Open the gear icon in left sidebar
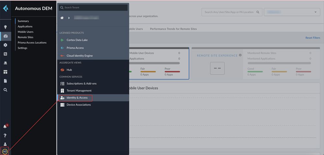The width and height of the screenshot is (324, 155). click(x=6, y=45)
